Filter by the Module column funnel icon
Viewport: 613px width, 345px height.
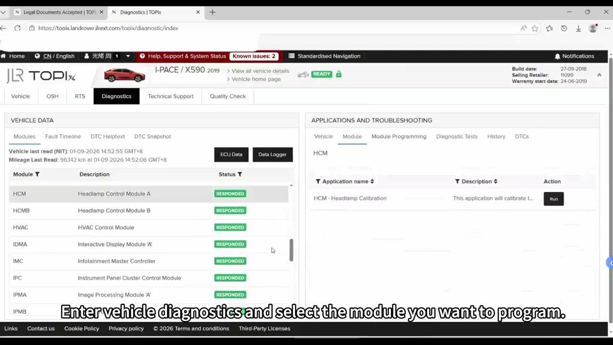37,174
